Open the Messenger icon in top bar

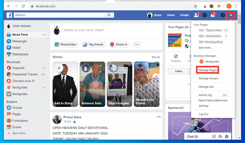point(205,15)
